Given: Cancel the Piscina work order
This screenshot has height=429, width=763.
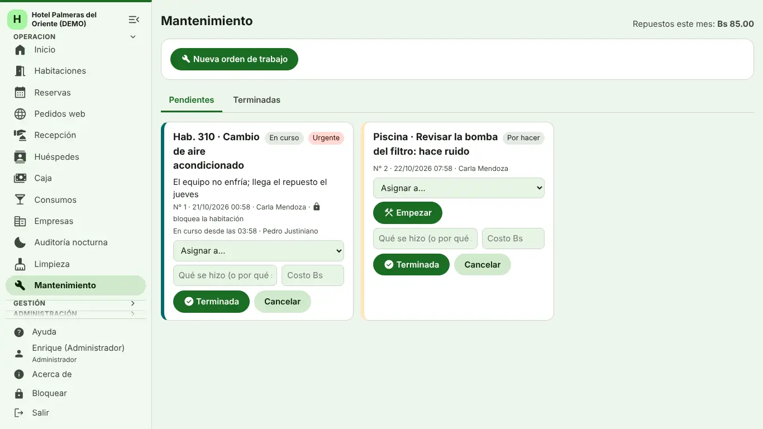Looking at the screenshot, I should click(x=483, y=265).
